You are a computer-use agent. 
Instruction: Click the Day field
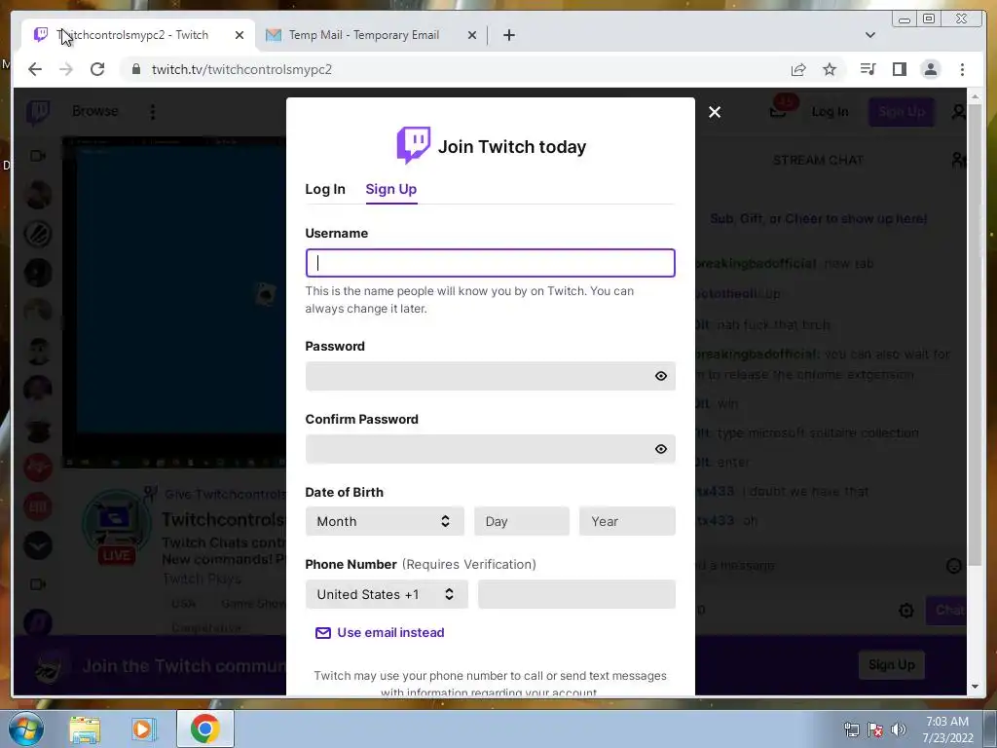point(522,521)
